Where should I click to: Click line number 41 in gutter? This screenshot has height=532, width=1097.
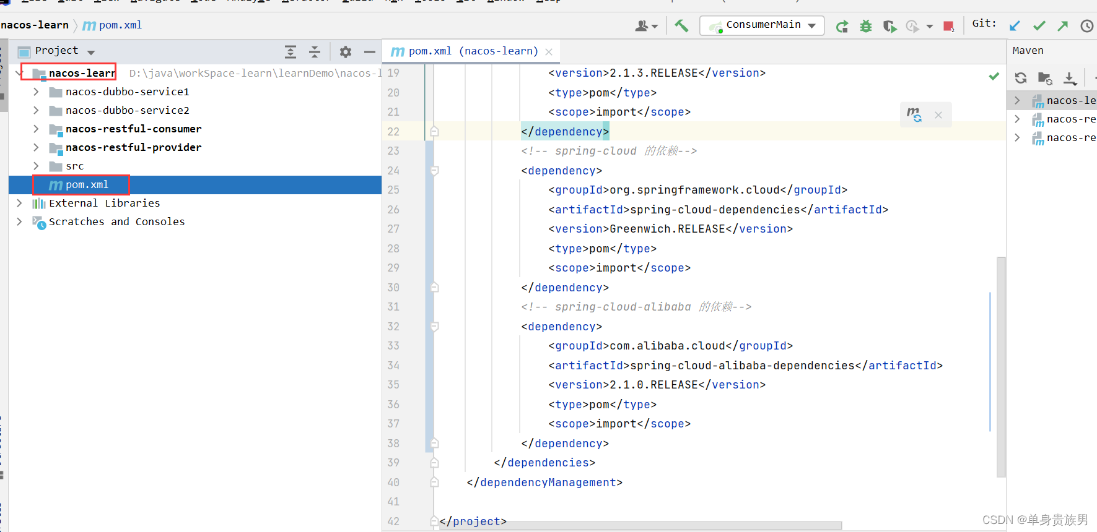tap(393, 502)
